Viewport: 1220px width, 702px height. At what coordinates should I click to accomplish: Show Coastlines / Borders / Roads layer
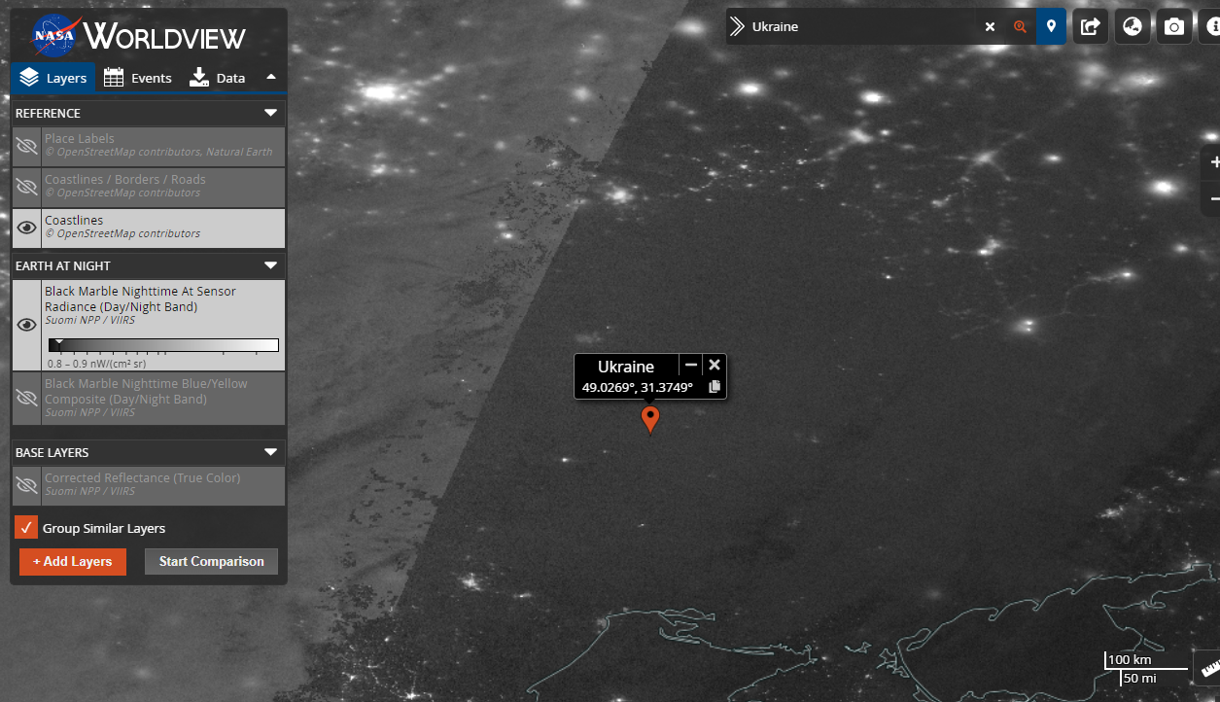(x=27, y=187)
